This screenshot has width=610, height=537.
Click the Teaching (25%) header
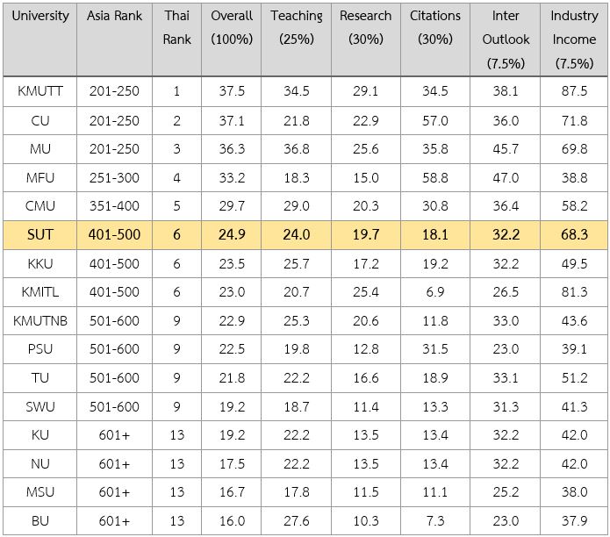[x=297, y=39]
